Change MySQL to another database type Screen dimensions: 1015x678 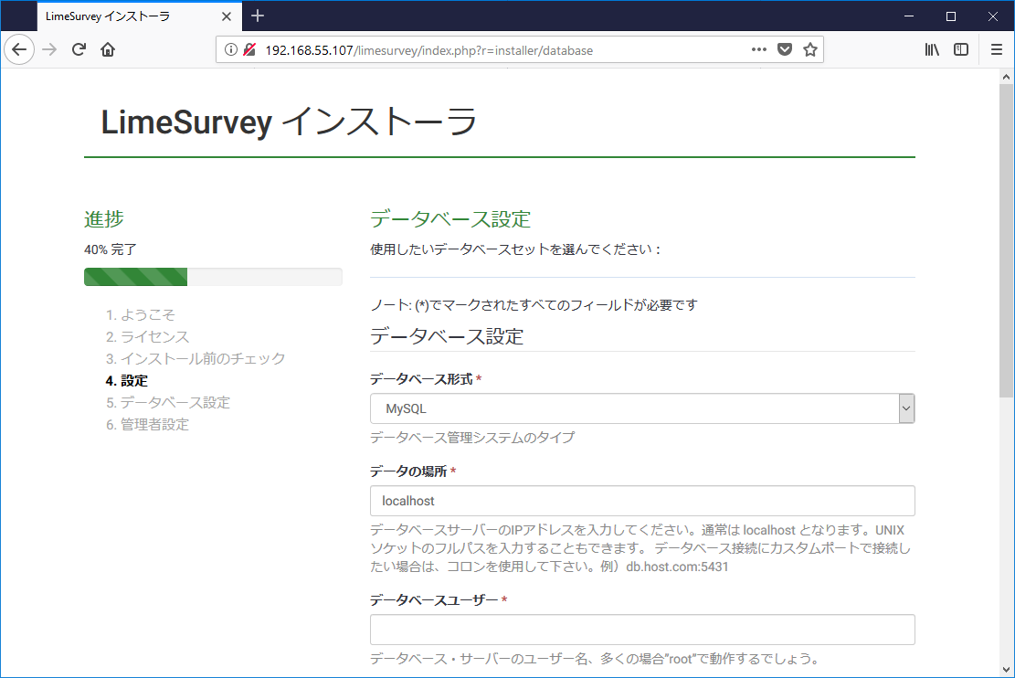click(x=640, y=408)
